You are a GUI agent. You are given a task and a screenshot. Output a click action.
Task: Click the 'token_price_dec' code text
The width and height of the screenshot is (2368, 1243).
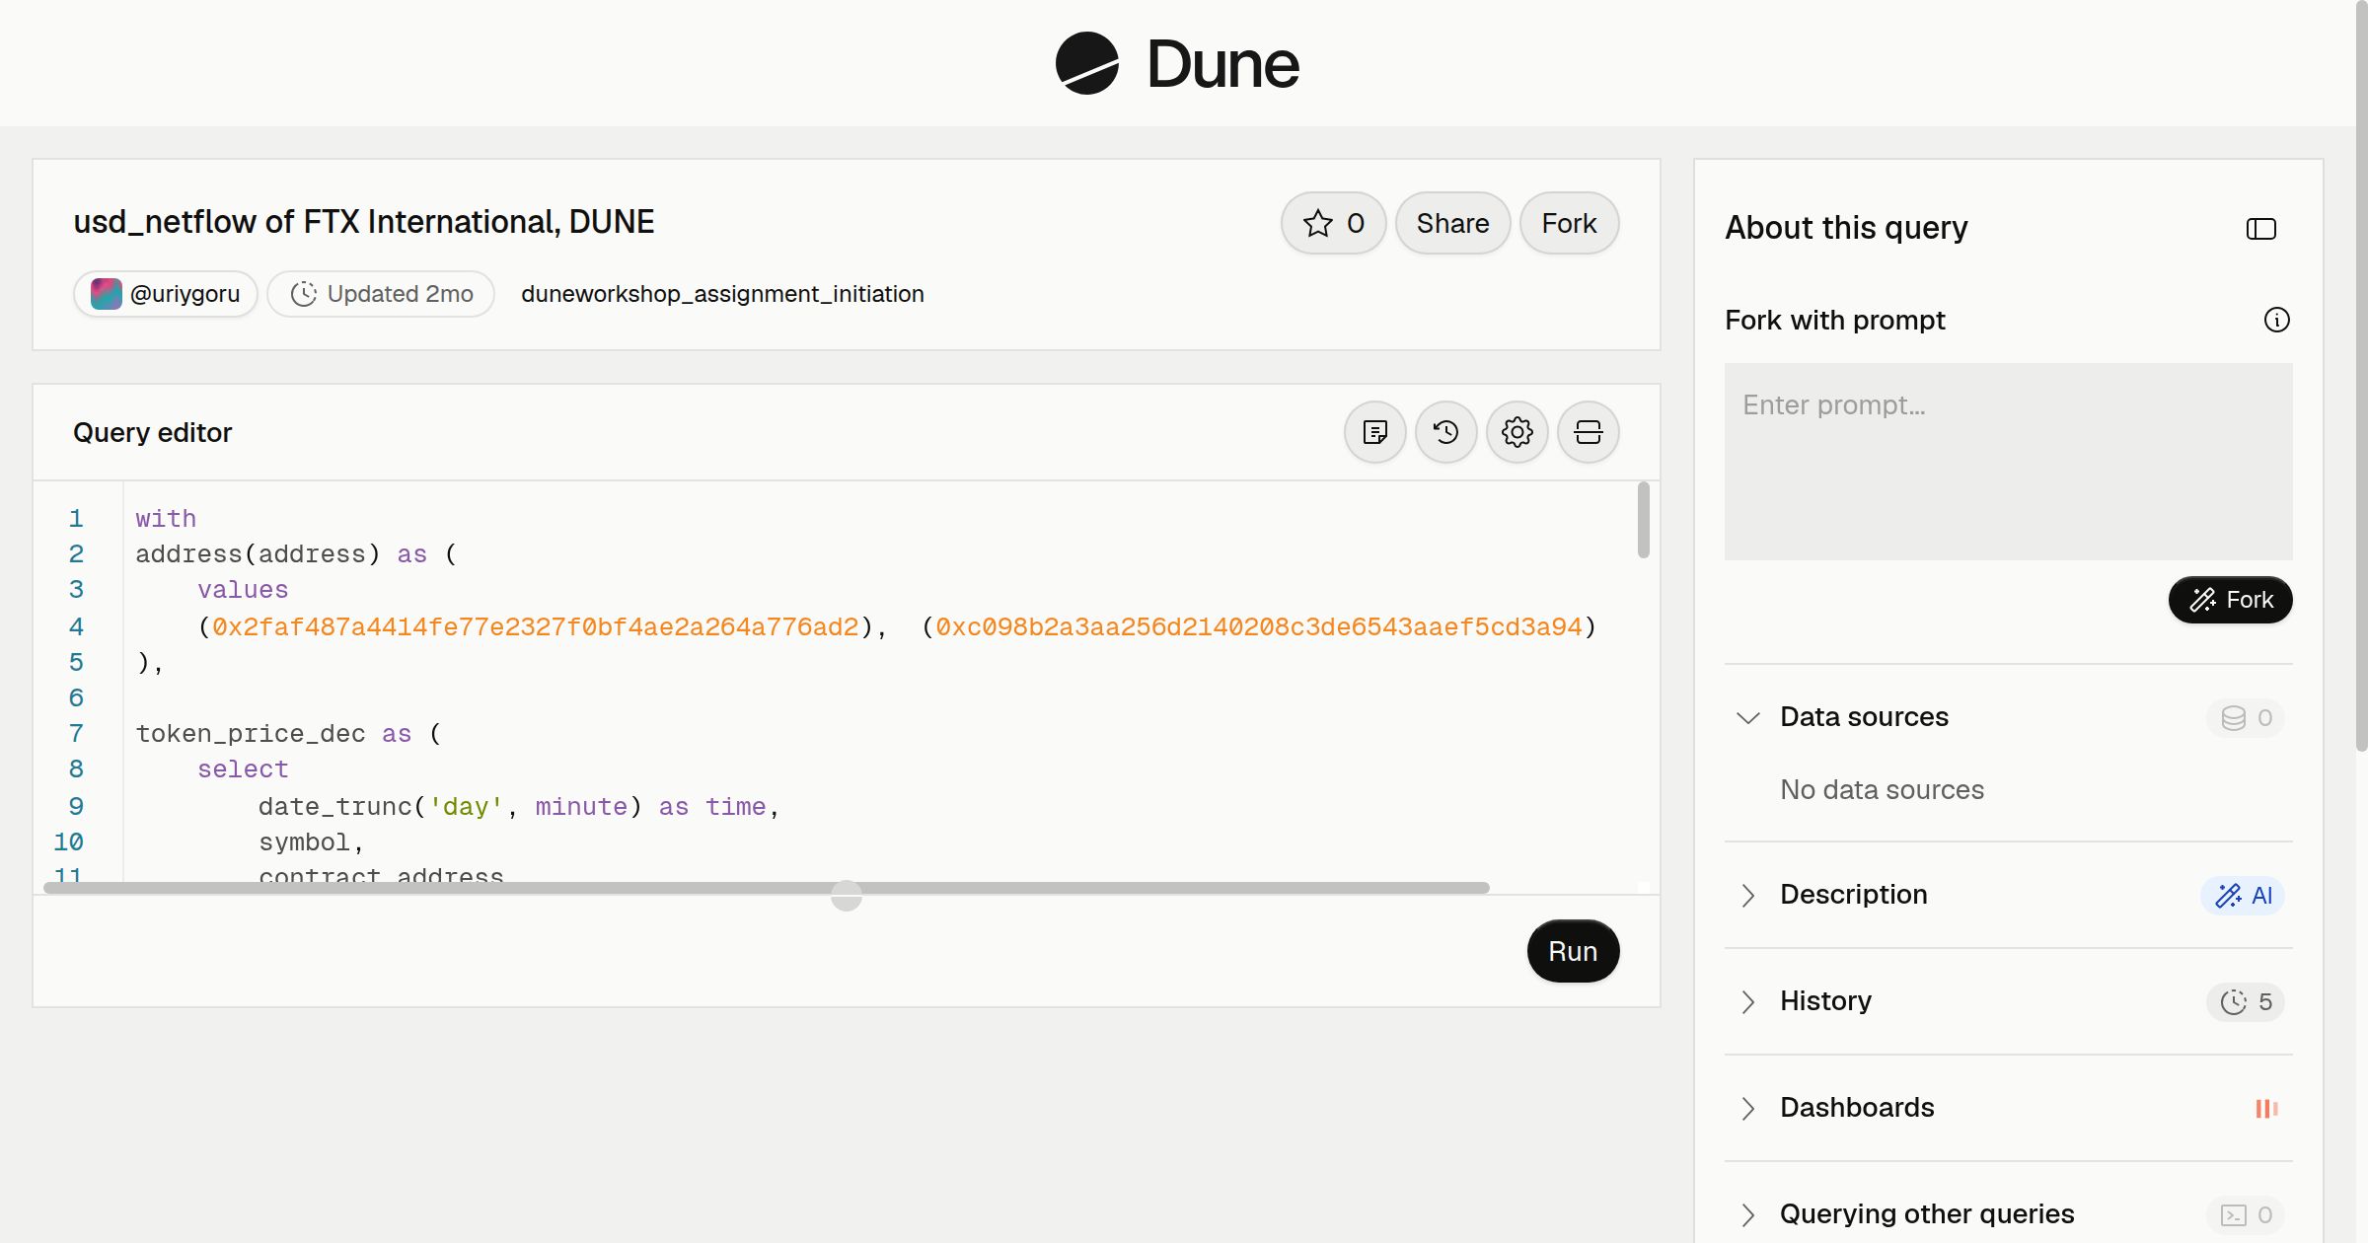pos(251,734)
